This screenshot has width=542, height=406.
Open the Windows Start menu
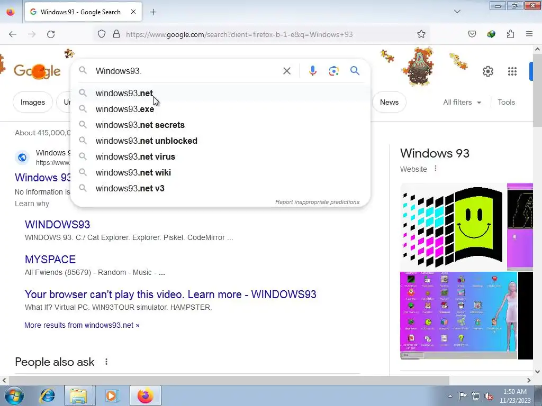(x=14, y=395)
